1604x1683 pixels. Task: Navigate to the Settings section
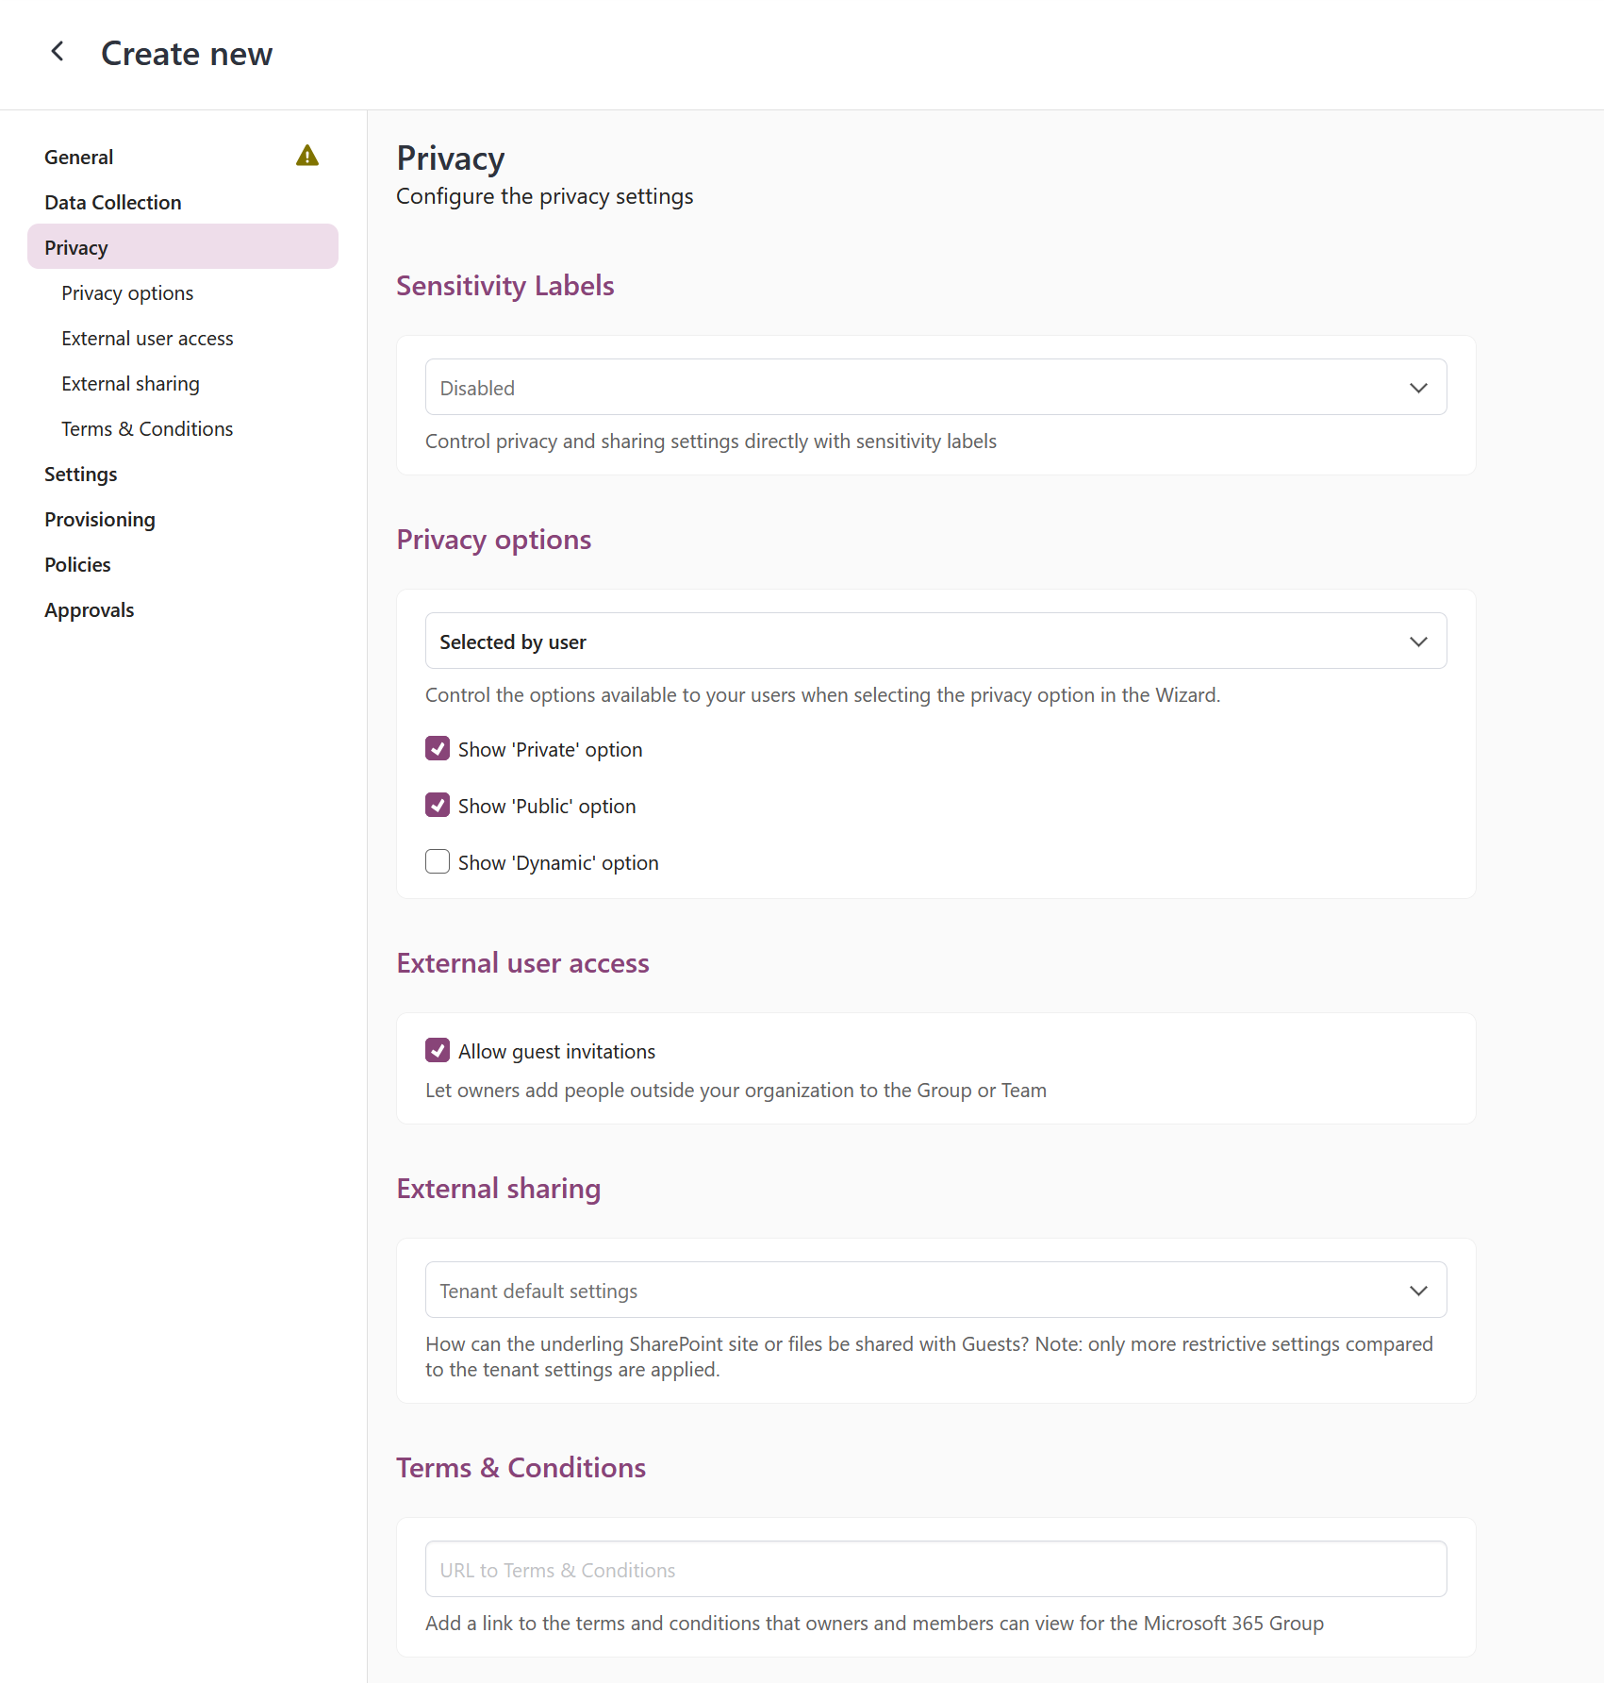coord(81,474)
